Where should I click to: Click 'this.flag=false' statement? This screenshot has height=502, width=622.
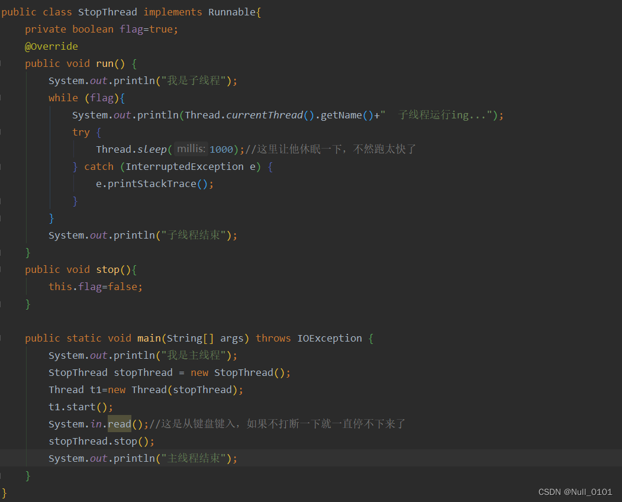coord(95,287)
